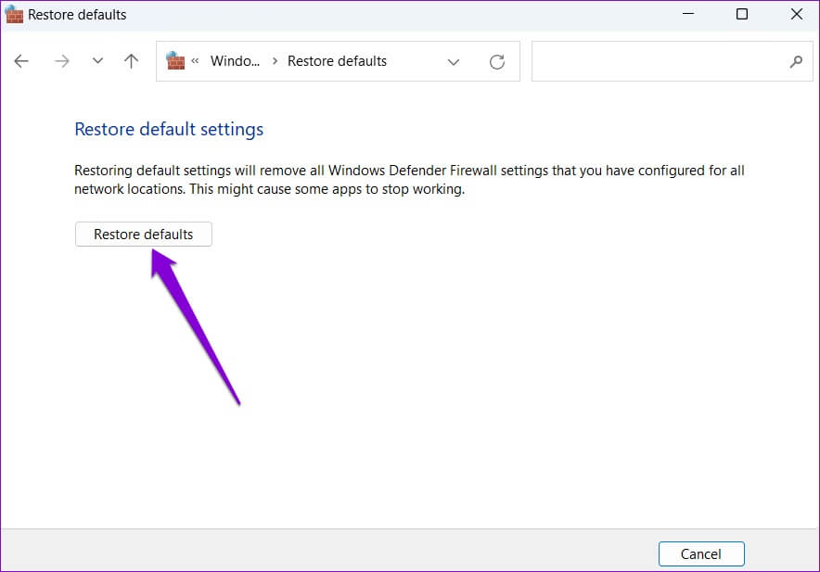The image size is (820, 572).
Task: Open the recent locations chevron
Action: tap(97, 61)
